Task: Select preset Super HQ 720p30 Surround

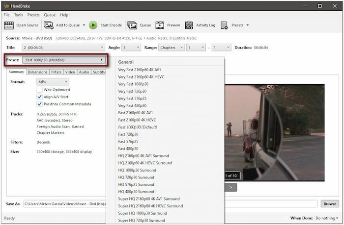Action: pos(142,221)
